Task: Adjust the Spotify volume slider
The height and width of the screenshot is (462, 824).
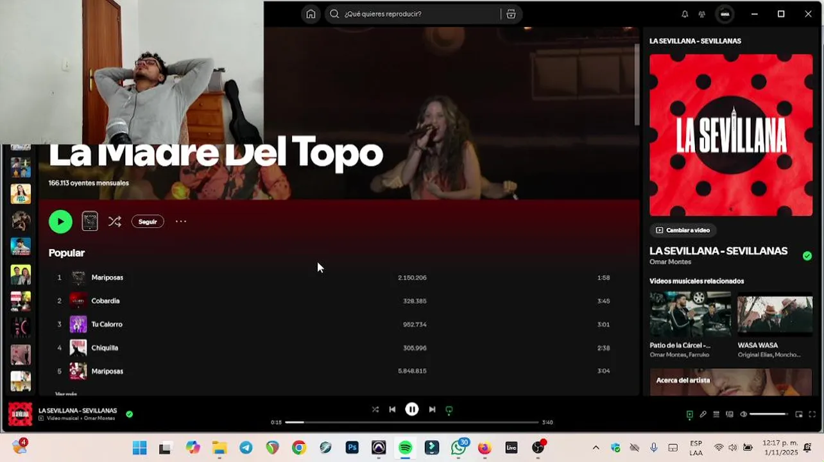Action: (x=769, y=415)
